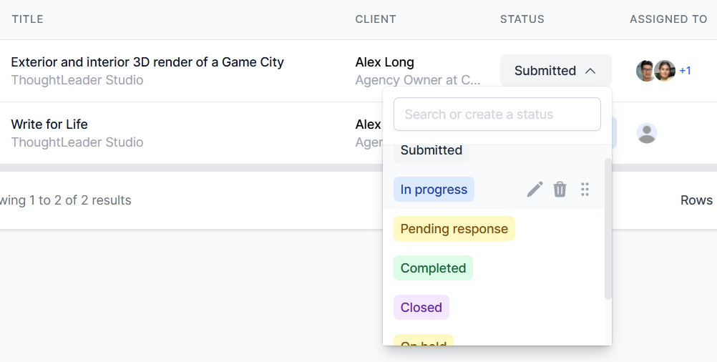Click the first assignee avatar photo
Image resolution: width=717 pixels, height=362 pixels.
tap(645, 71)
